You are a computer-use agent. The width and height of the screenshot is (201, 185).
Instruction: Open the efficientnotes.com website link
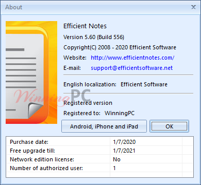click(132, 58)
